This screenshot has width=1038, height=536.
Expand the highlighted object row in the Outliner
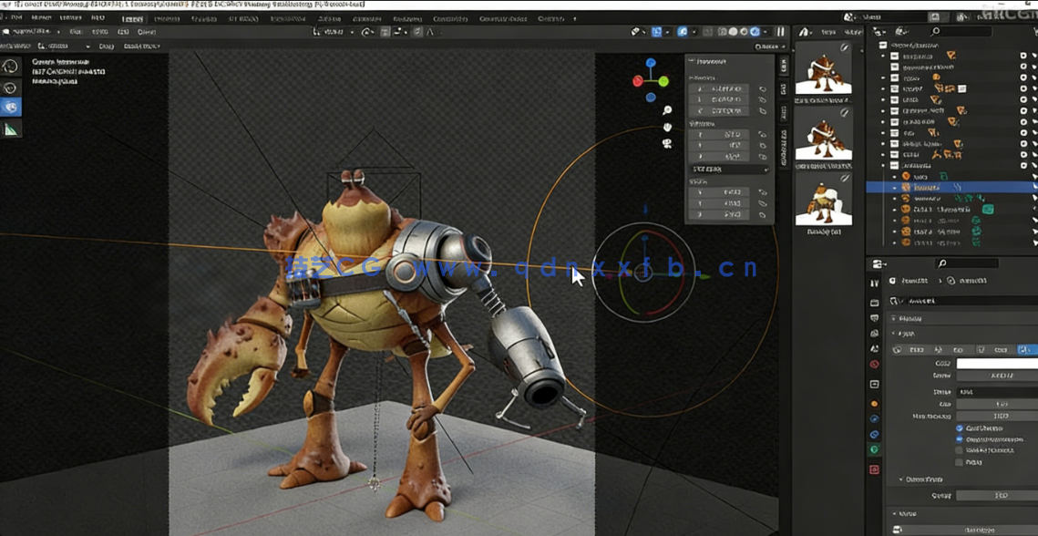(x=894, y=186)
